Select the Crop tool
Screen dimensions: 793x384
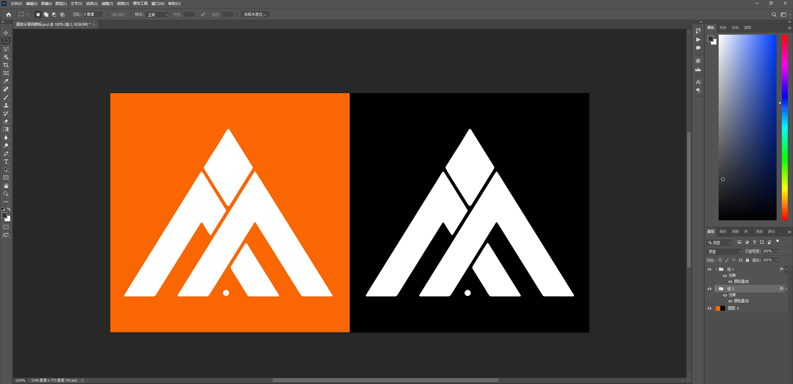point(6,65)
